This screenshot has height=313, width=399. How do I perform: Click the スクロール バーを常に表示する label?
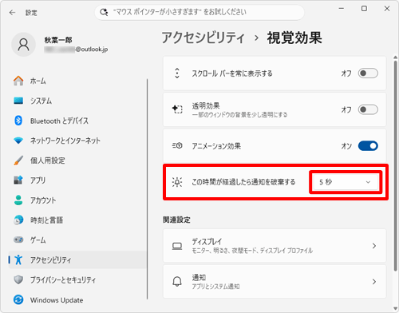[232, 73]
